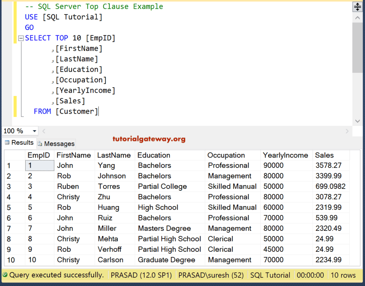
Task: Click the Graduate Degree cell
Action: pos(166,260)
